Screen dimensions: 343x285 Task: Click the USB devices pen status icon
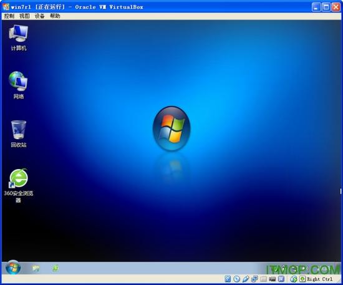(246, 279)
